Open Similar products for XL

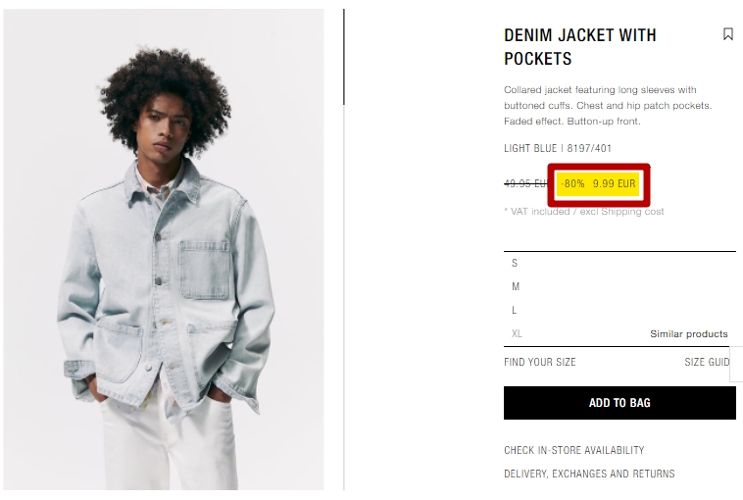[x=688, y=333]
